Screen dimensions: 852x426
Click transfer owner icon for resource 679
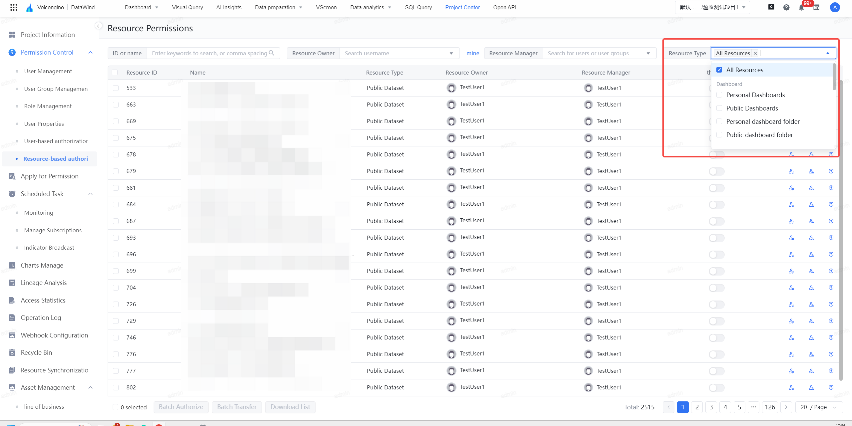791,171
